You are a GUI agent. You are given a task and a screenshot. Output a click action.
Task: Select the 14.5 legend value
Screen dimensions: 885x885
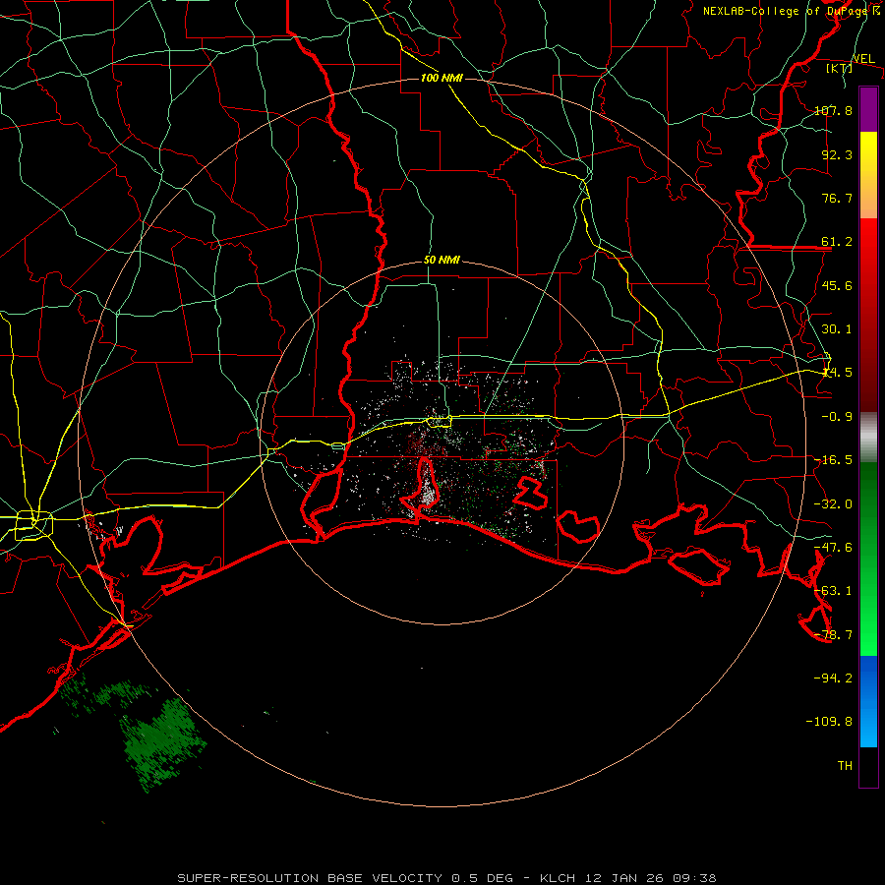click(x=837, y=373)
